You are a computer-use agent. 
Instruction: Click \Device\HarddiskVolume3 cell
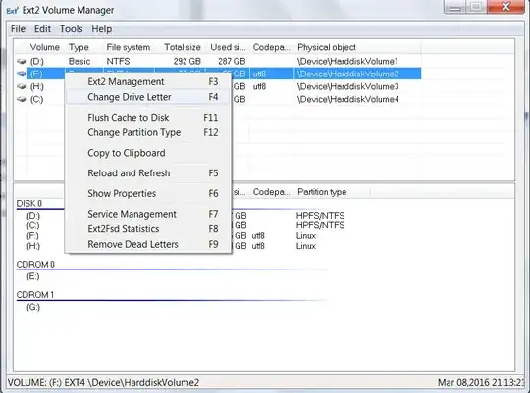[x=347, y=87]
